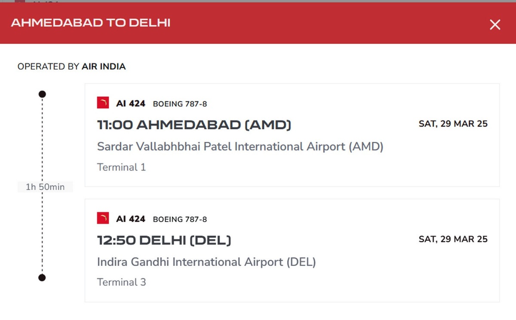516x320 pixels.
Task: Click the arrival date SAT, 29 MAR 25
Action: point(453,239)
